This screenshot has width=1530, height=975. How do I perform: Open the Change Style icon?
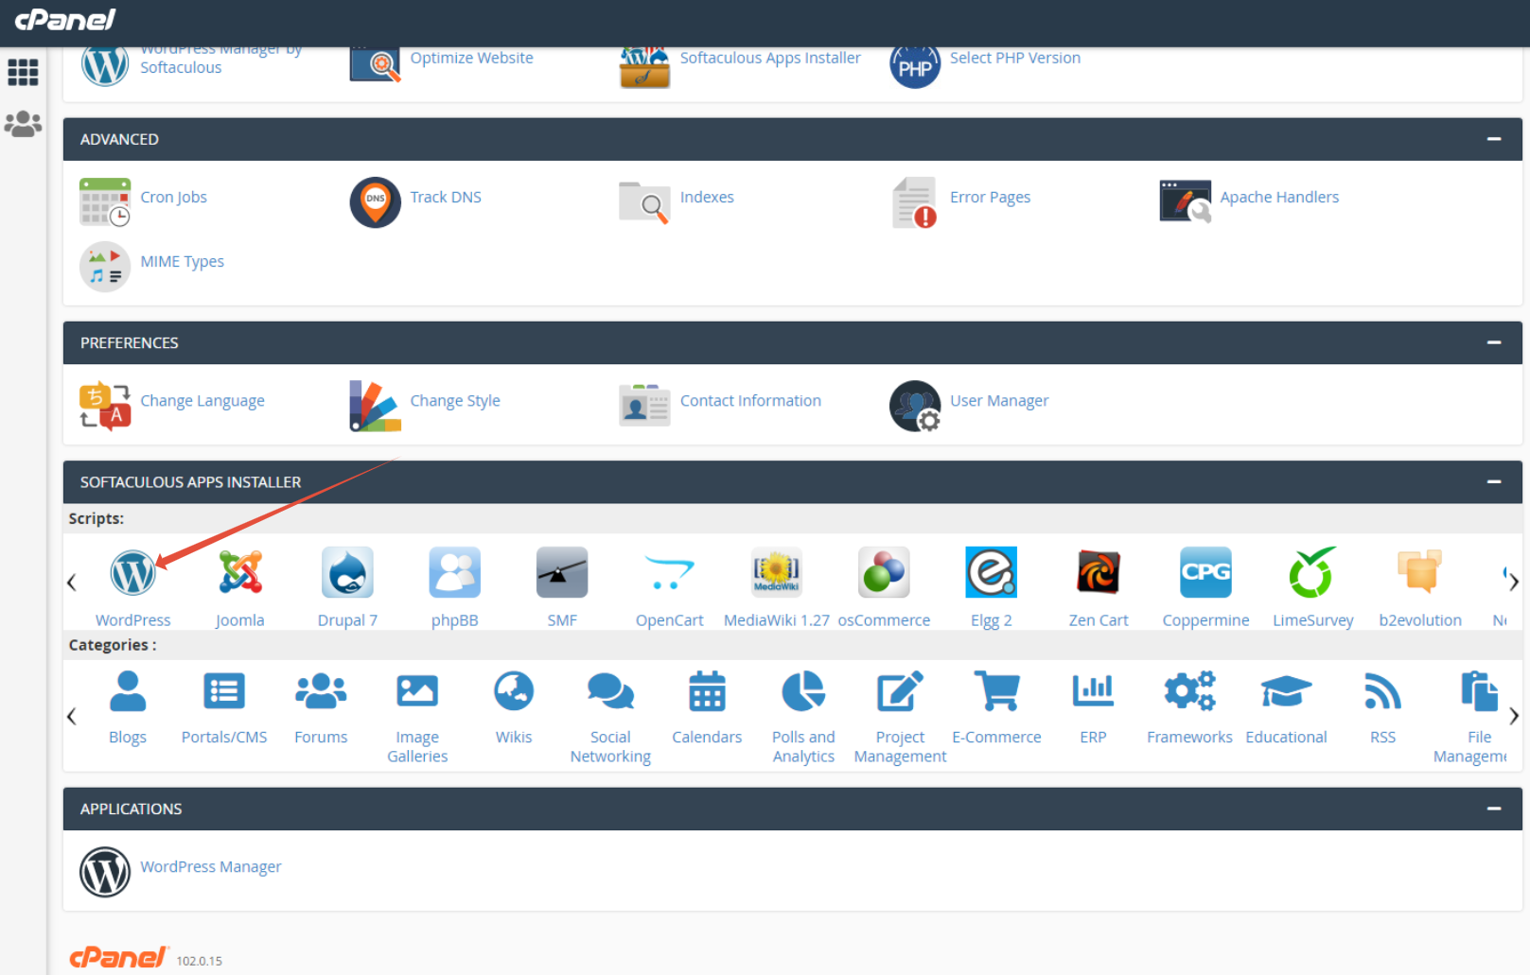(376, 406)
